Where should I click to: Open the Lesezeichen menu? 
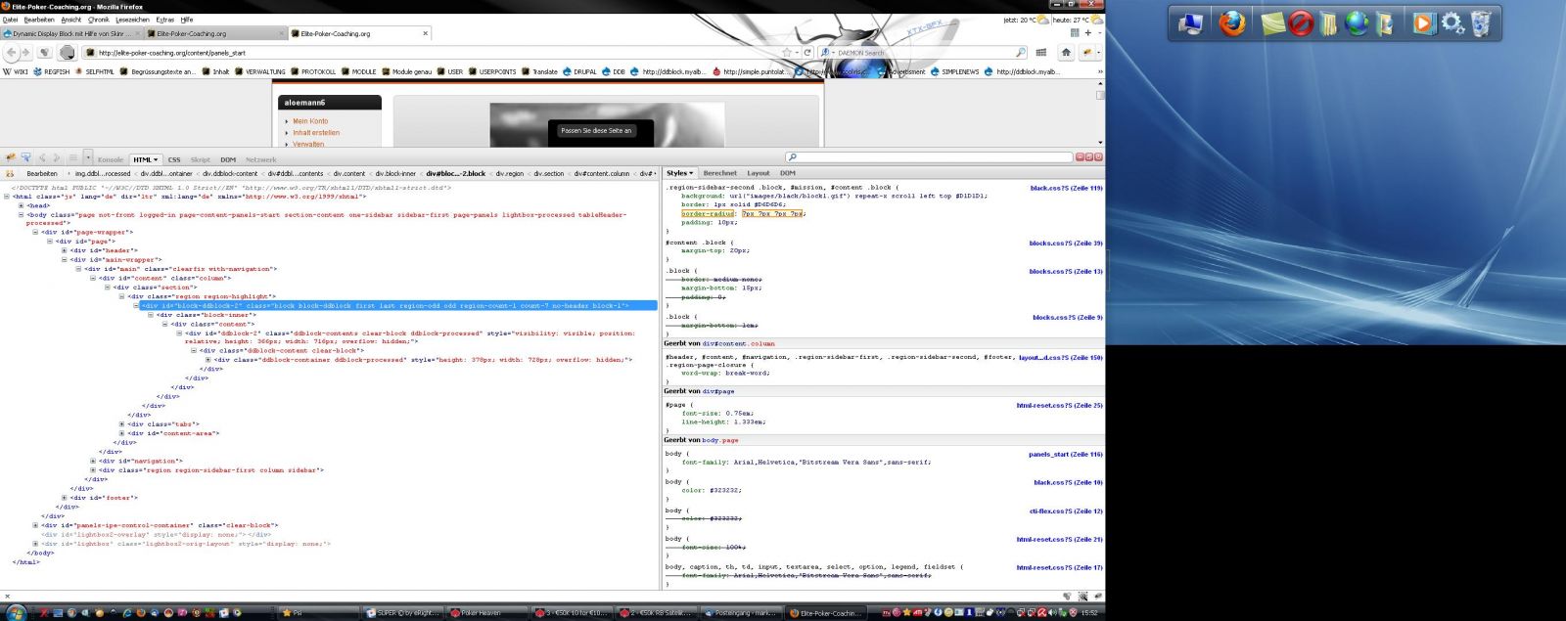(132, 20)
